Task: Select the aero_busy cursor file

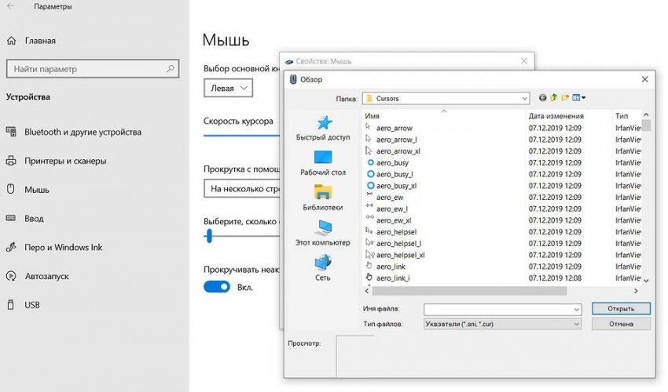Action: coord(392,162)
